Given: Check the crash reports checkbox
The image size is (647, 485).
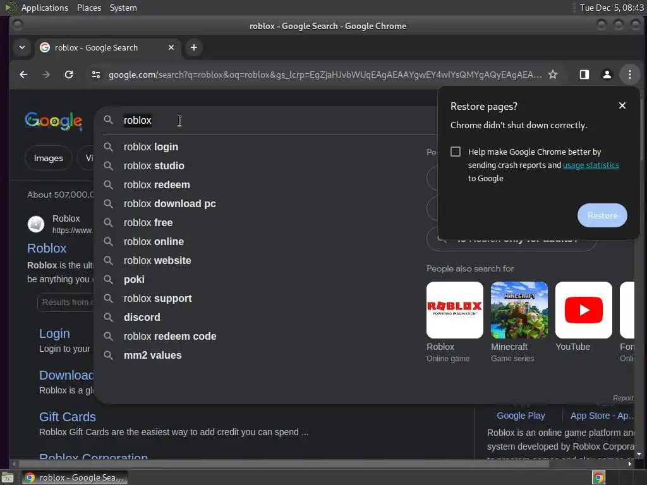Looking at the screenshot, I should [455, 152].
